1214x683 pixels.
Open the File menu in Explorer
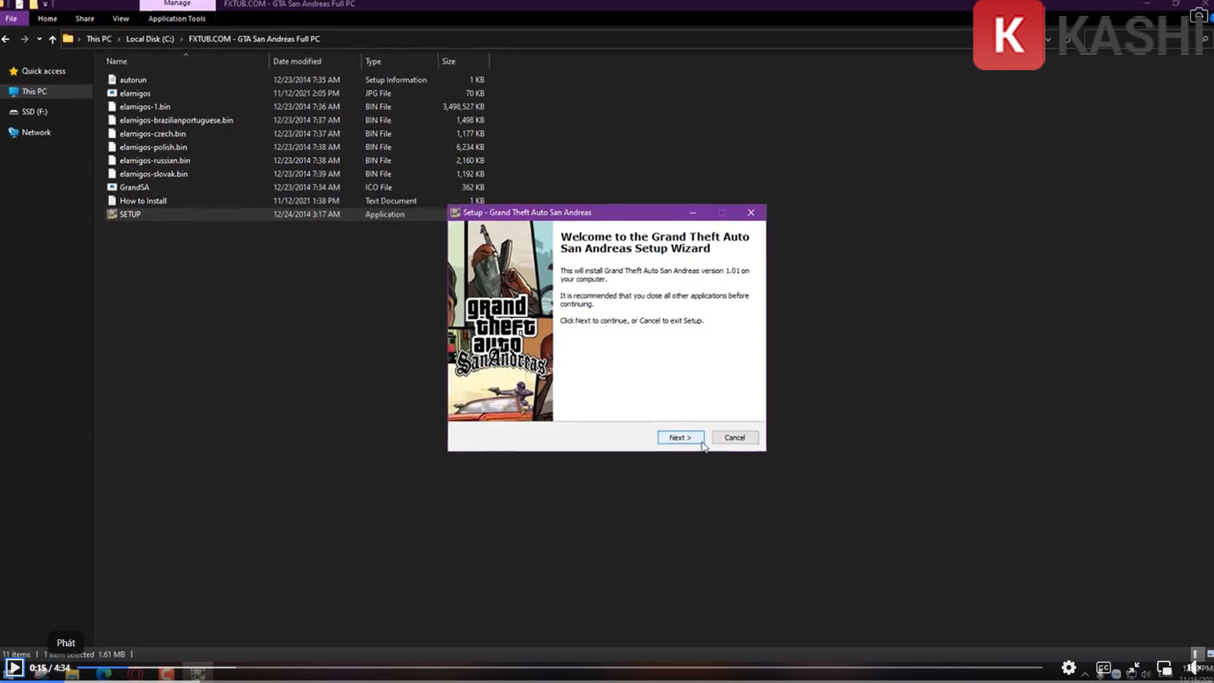pos(11,18)
